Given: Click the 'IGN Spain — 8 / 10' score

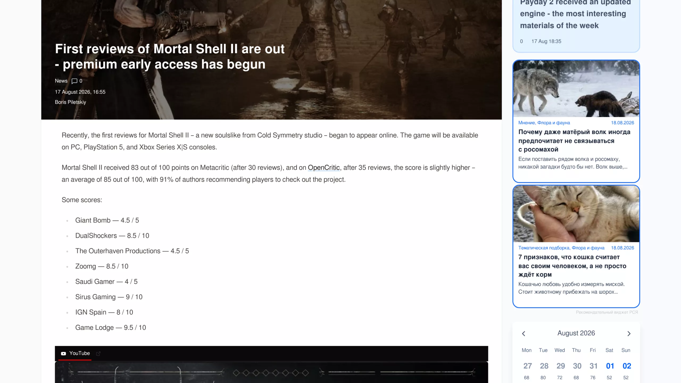Looking at the screenshot, I should pyautogui.click(x=104, y=312).
